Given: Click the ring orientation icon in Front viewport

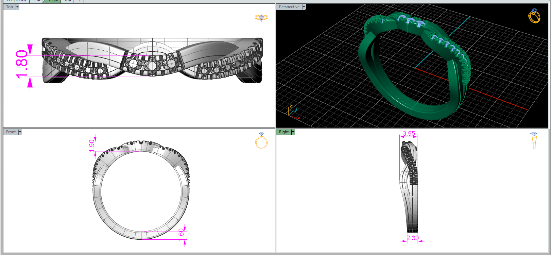Looking at the screenshot, I should click(261, 141).
